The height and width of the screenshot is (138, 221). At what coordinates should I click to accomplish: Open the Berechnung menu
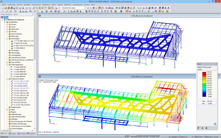click(x=36, y=5)
